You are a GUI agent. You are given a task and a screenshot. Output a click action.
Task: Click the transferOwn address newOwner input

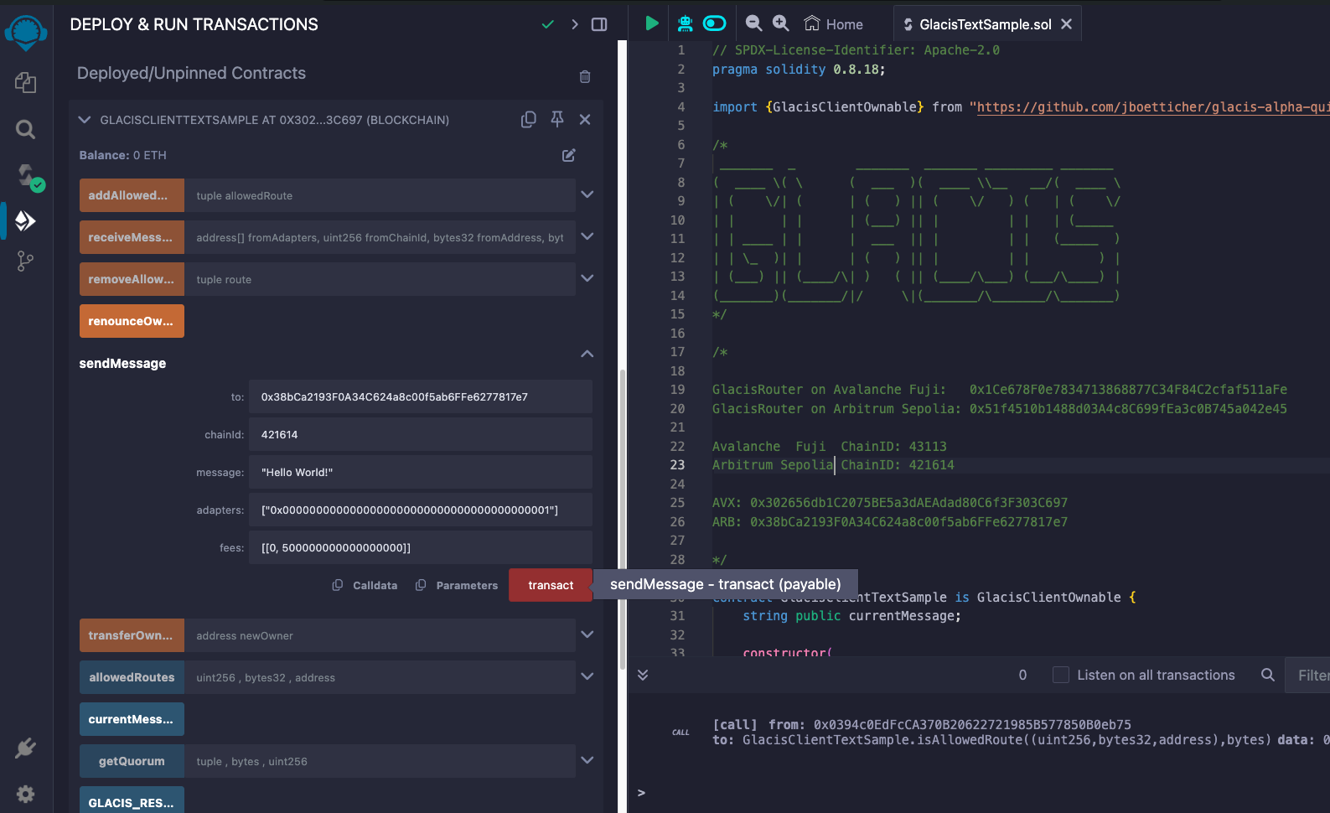point(380,635)
